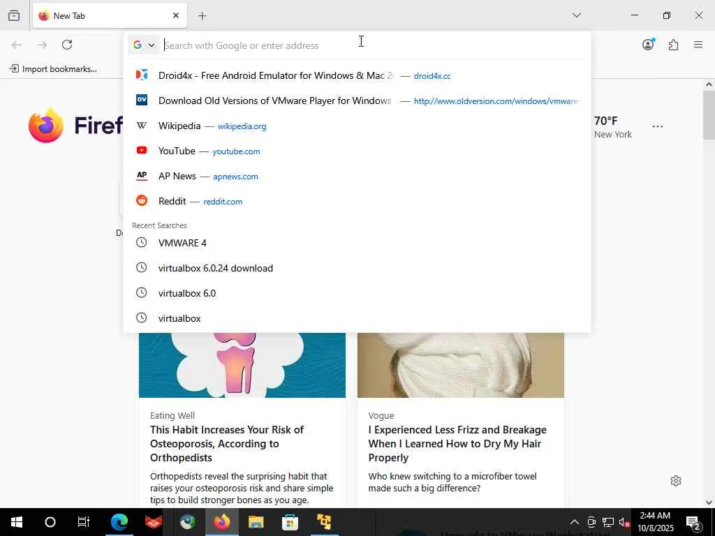Image resolution: width=715 pixels, height=536 pixels.
Task: Go forward with the forward arrow
Action: [42, 45]
